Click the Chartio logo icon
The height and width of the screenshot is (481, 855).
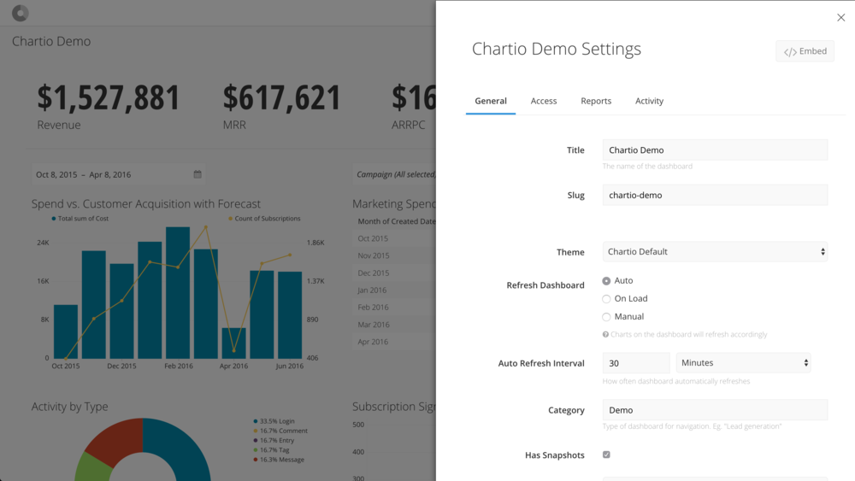pos(21,13)
